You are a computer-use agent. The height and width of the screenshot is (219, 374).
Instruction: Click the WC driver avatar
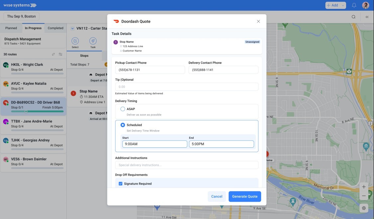[6, 65]
